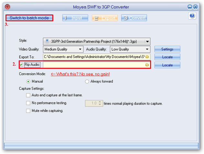Enable Mute while capturing

coord(28,111)
